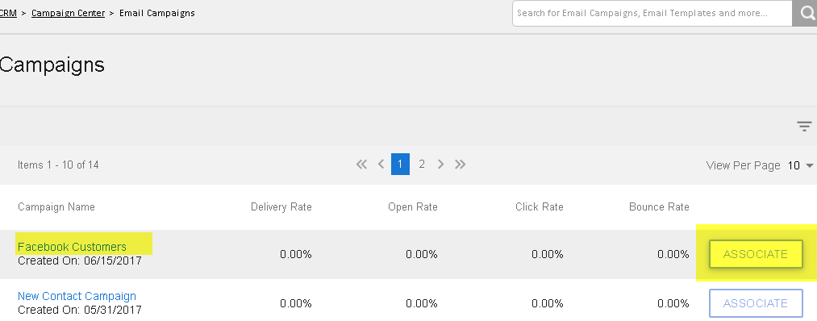Sort by Bounce Rate column header

(659, 207)
